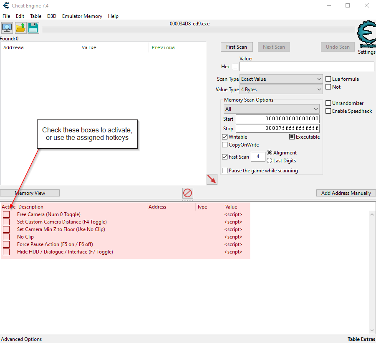Open Memory View

pos(30,193)
